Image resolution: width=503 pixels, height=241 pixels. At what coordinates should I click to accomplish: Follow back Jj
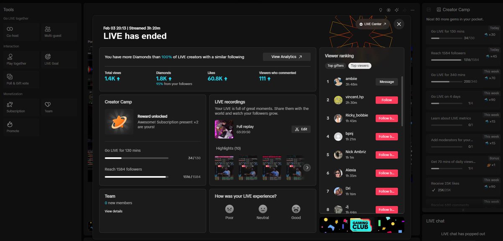tap(386, 210)
